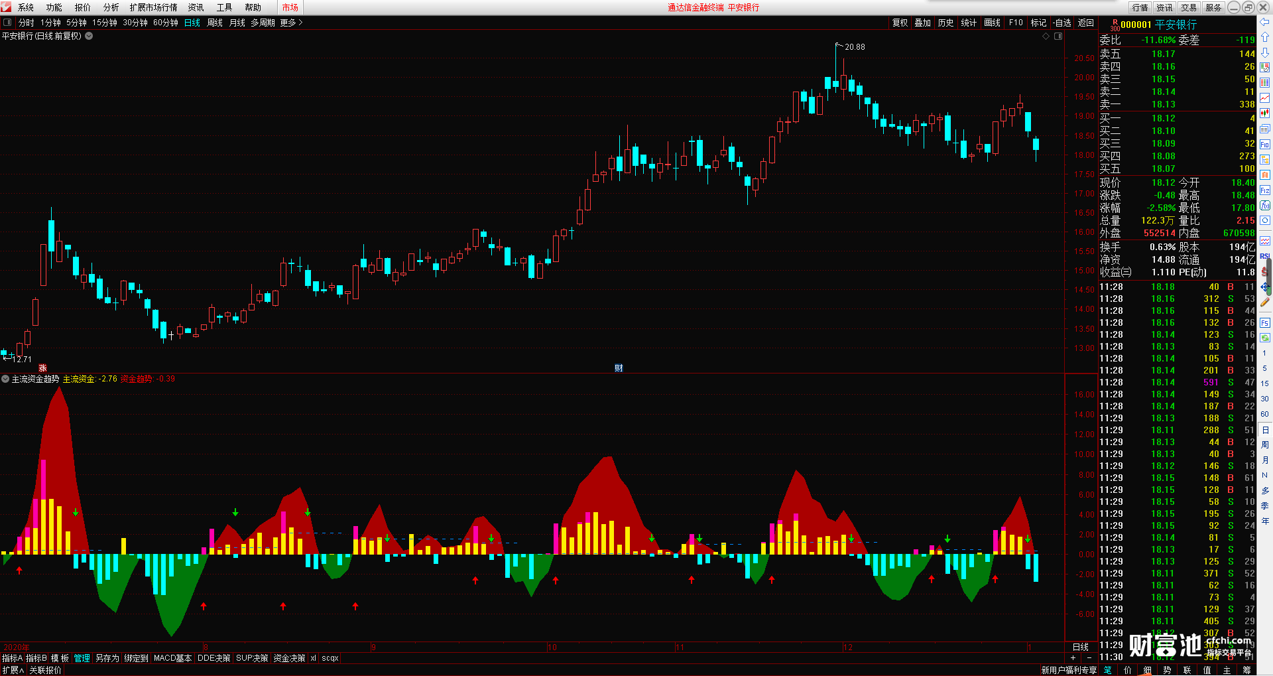Screen dimensions: 1273x676
Task: Click the Fiz sidebar icon
Action: pos(1264,190)
